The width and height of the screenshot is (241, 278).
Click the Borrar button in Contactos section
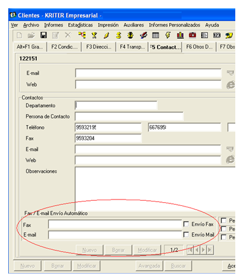coord(118,250)
